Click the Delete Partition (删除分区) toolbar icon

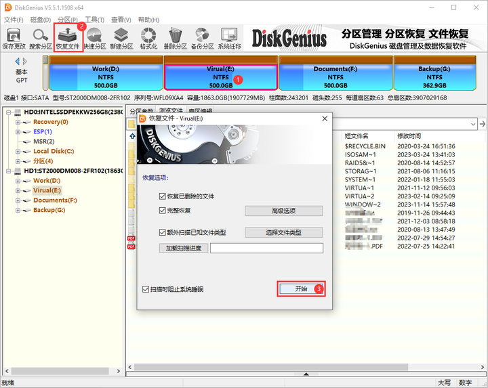[x=176, y=39]
